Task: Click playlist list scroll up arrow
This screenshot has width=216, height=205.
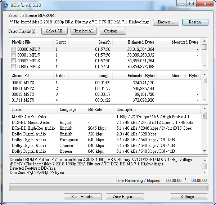Action: click(204, 41)
